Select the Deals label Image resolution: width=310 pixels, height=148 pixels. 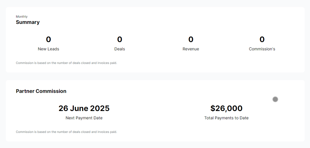pyautogui.click(x=120, y=49)
